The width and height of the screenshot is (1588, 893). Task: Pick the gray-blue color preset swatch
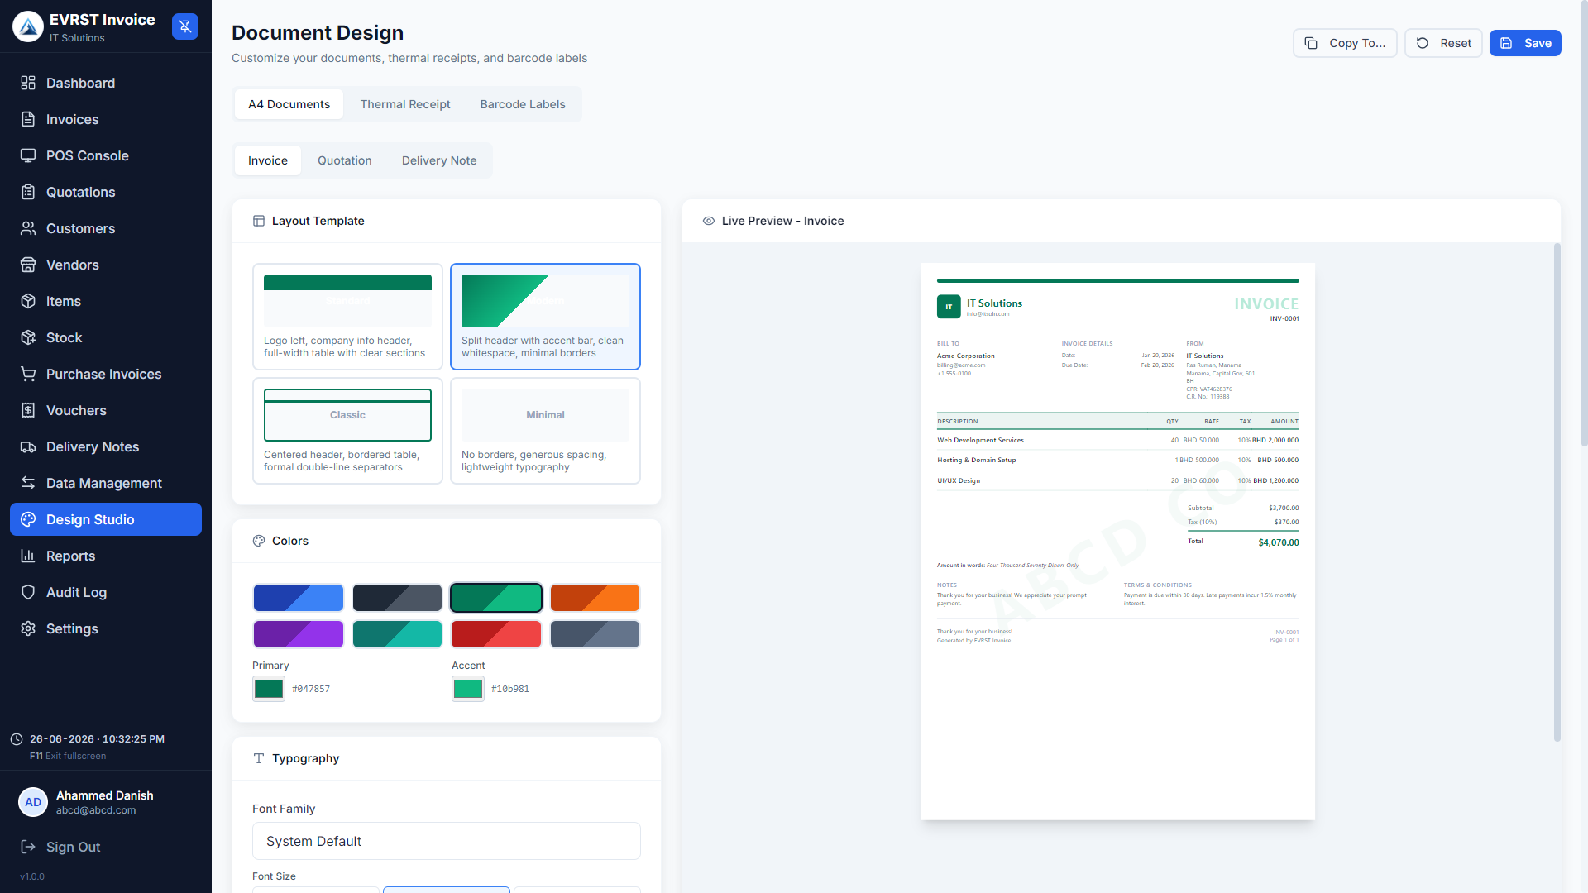595,634
